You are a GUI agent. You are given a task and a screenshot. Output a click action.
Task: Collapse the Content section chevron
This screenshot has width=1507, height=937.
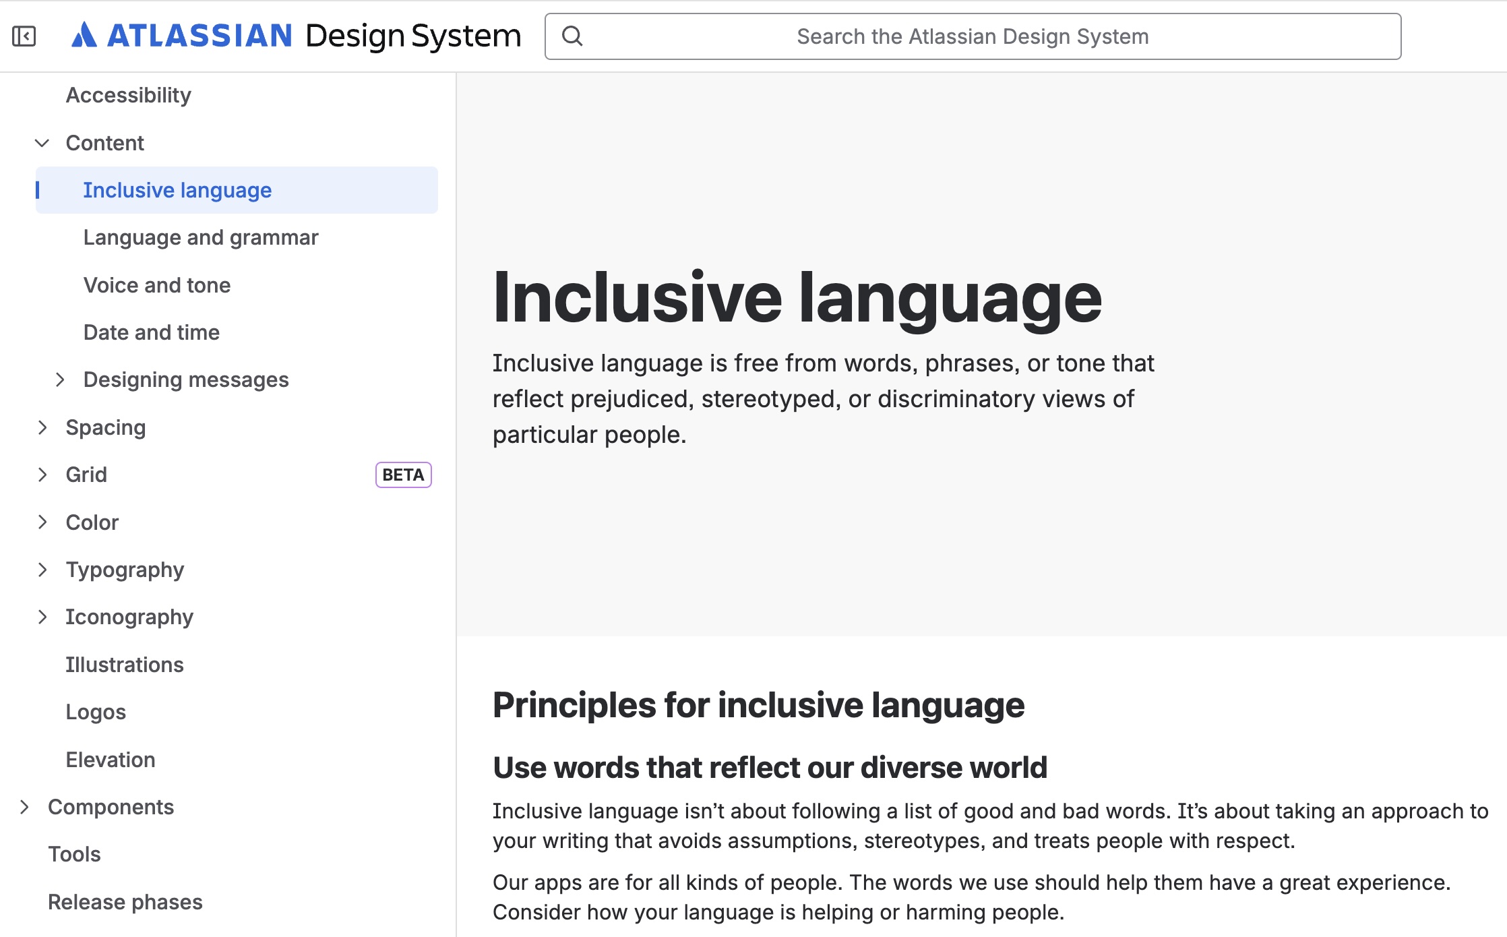(x=42, y=143)
